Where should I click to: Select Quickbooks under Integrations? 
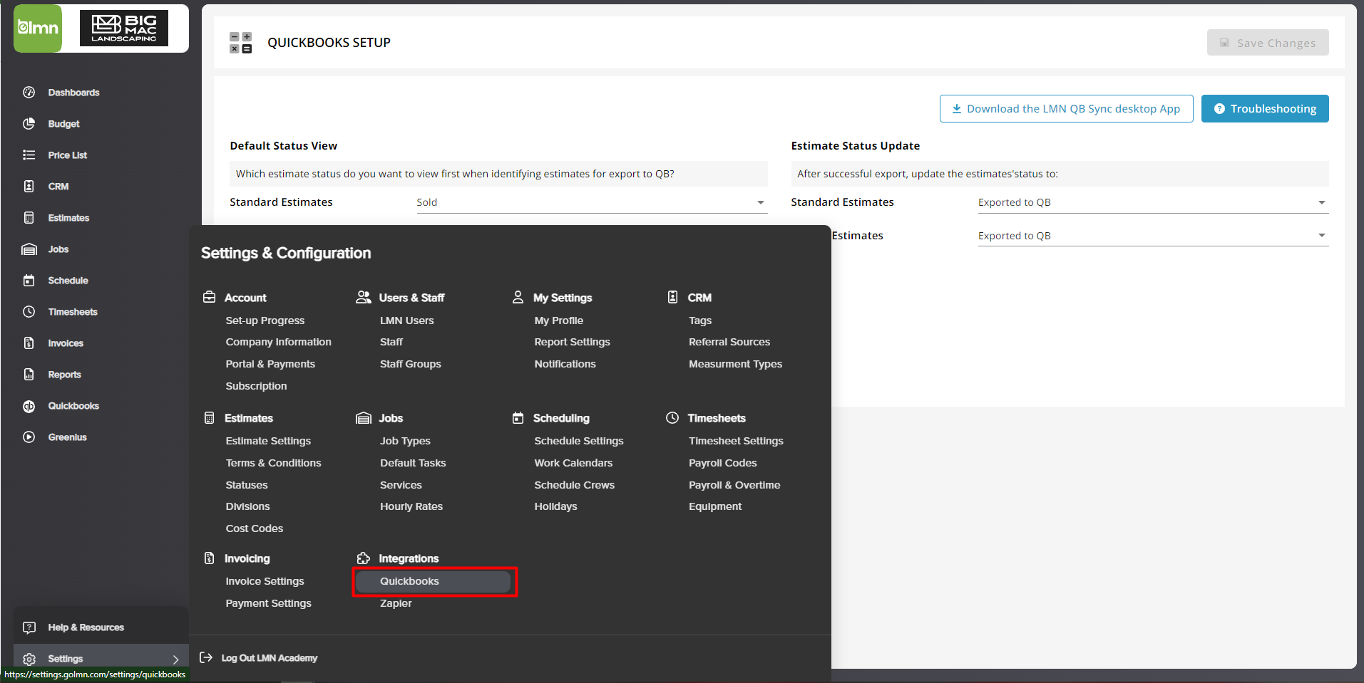point(434,581)
